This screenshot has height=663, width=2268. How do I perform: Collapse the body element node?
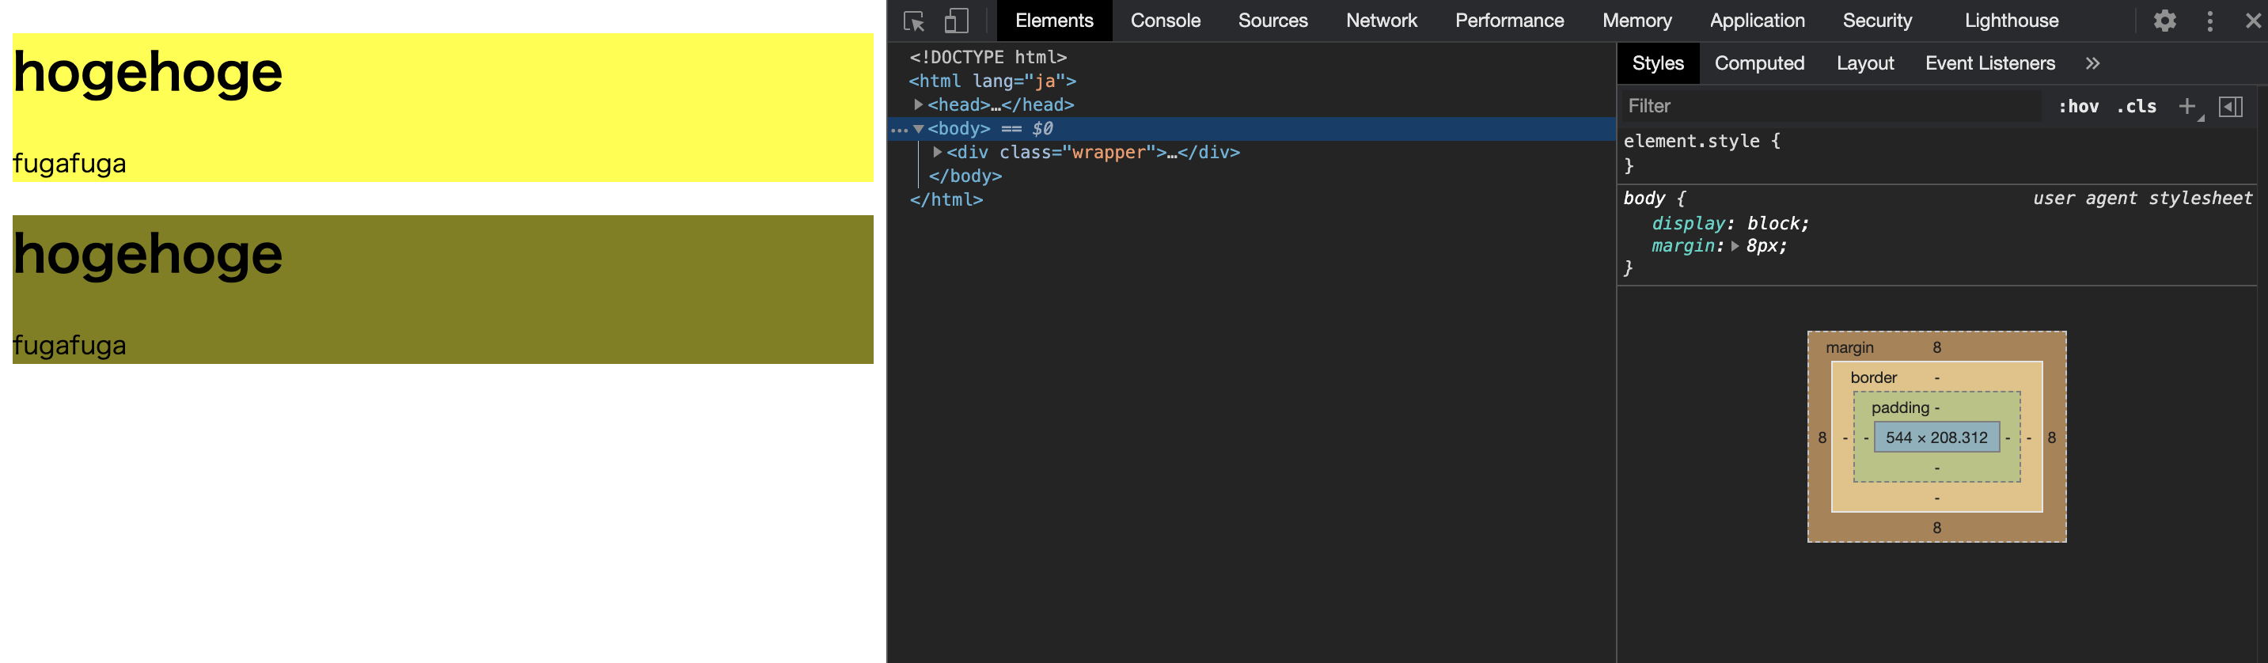pos(918,128)
